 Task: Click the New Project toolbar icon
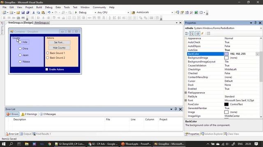[5, 13]
